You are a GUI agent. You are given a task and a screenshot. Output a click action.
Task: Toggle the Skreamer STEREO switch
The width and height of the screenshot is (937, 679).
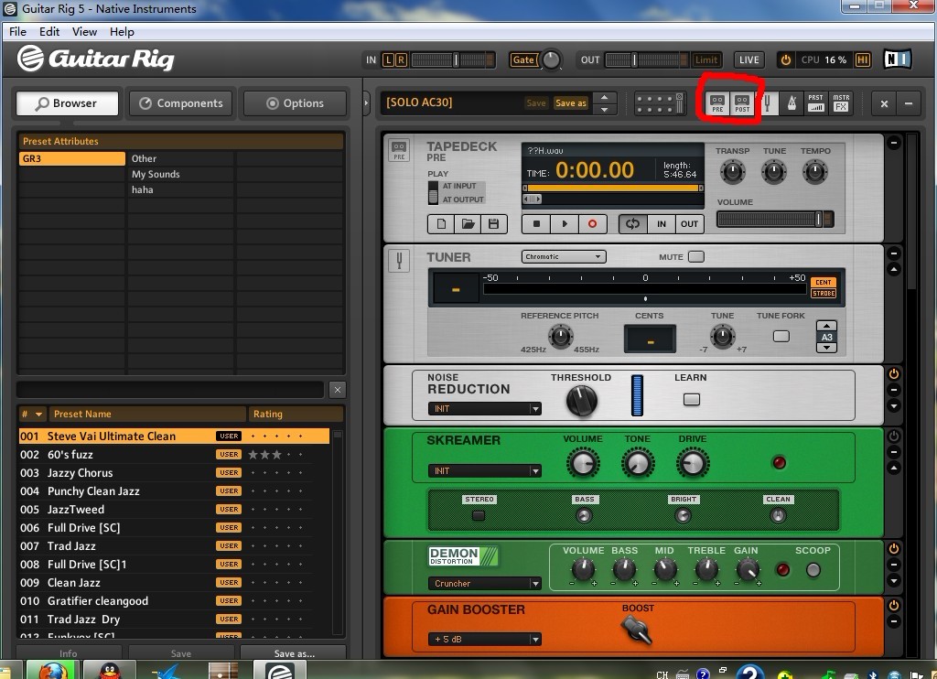coord(479,515)
